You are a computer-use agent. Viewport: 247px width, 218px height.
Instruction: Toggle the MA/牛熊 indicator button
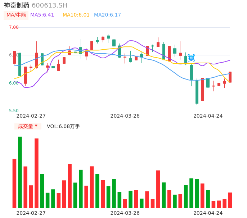[x=16, y=15]
